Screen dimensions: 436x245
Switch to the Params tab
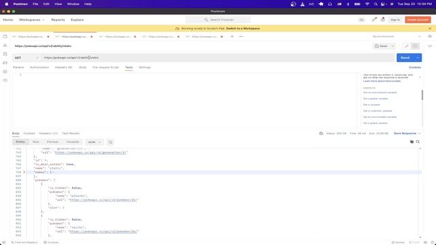(18, 67)
